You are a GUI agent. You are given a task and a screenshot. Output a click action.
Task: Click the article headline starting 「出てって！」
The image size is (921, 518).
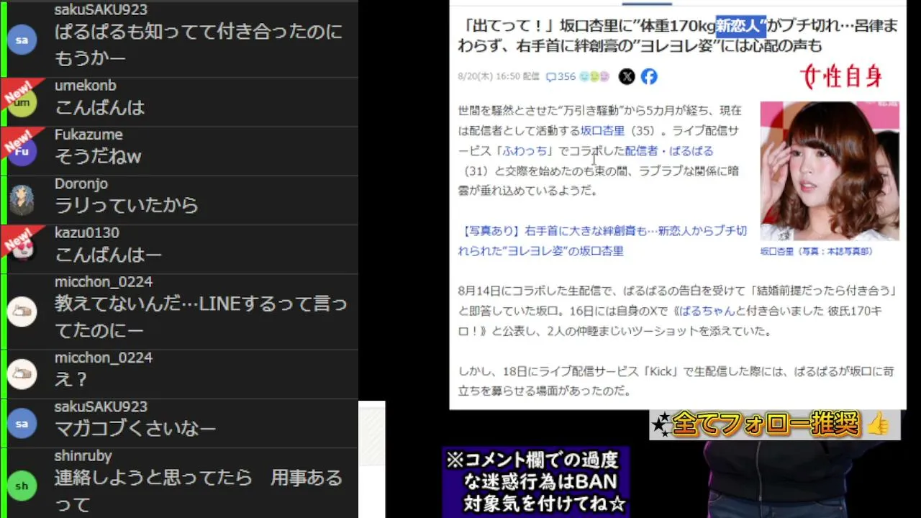tap(678, 36)
